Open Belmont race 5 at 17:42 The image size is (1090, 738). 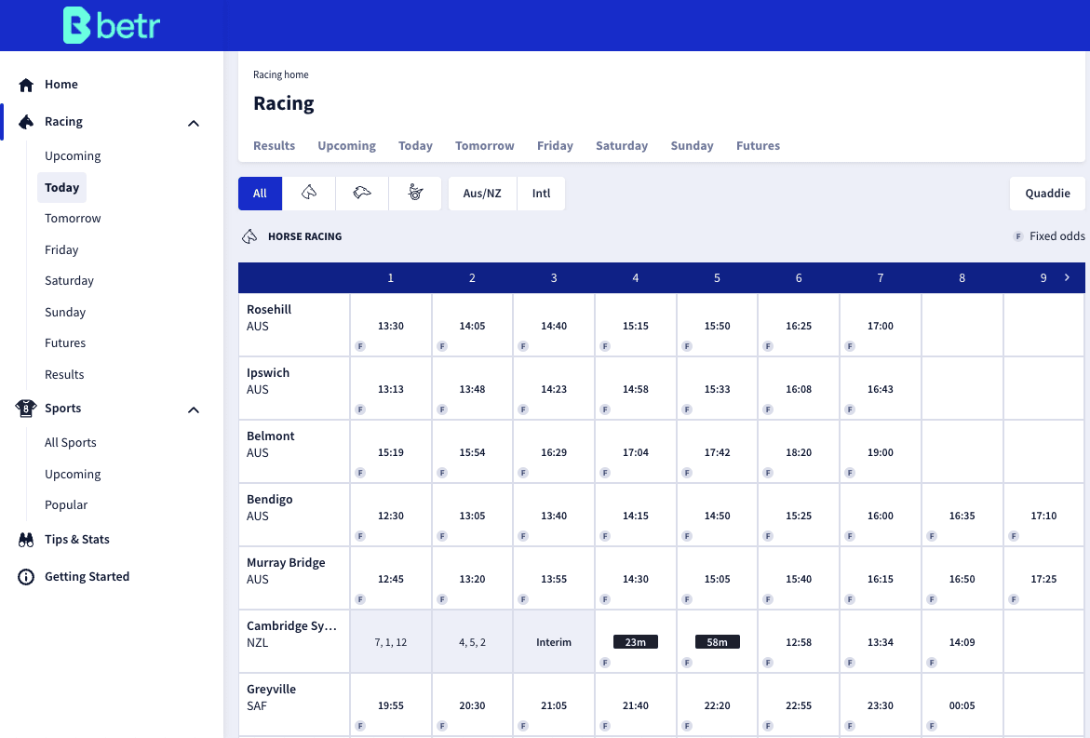[718, 451]
